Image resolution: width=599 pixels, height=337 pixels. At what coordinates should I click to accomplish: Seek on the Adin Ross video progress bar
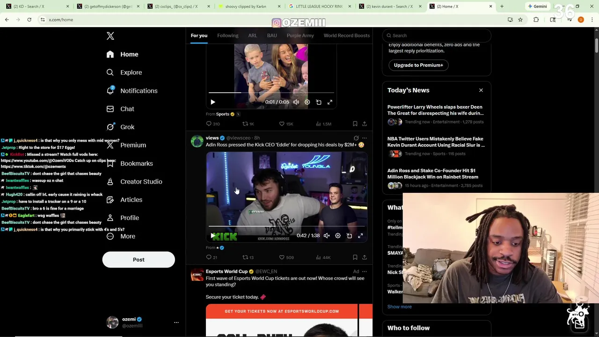(286, 227)
